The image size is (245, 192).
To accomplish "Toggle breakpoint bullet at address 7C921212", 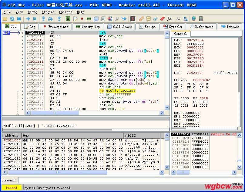I will (22, 40).
